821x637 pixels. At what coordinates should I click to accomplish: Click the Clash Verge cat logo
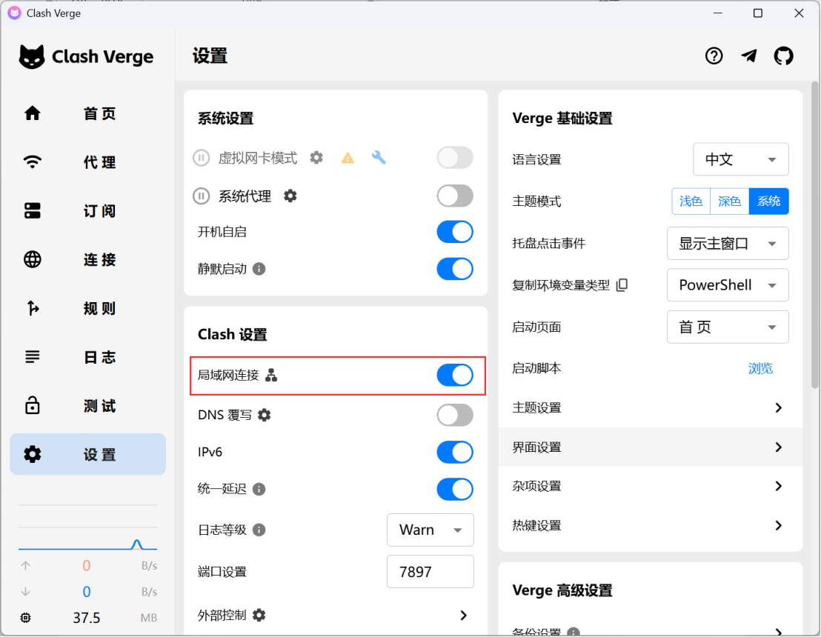32,56
